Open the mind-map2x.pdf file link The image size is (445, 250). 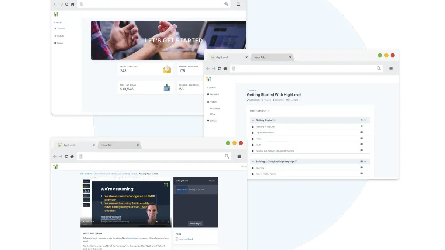pos(186,239)
